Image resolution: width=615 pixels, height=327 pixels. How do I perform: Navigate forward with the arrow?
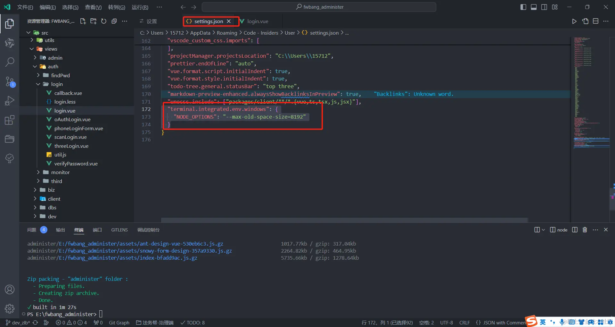tap(194, 7)
